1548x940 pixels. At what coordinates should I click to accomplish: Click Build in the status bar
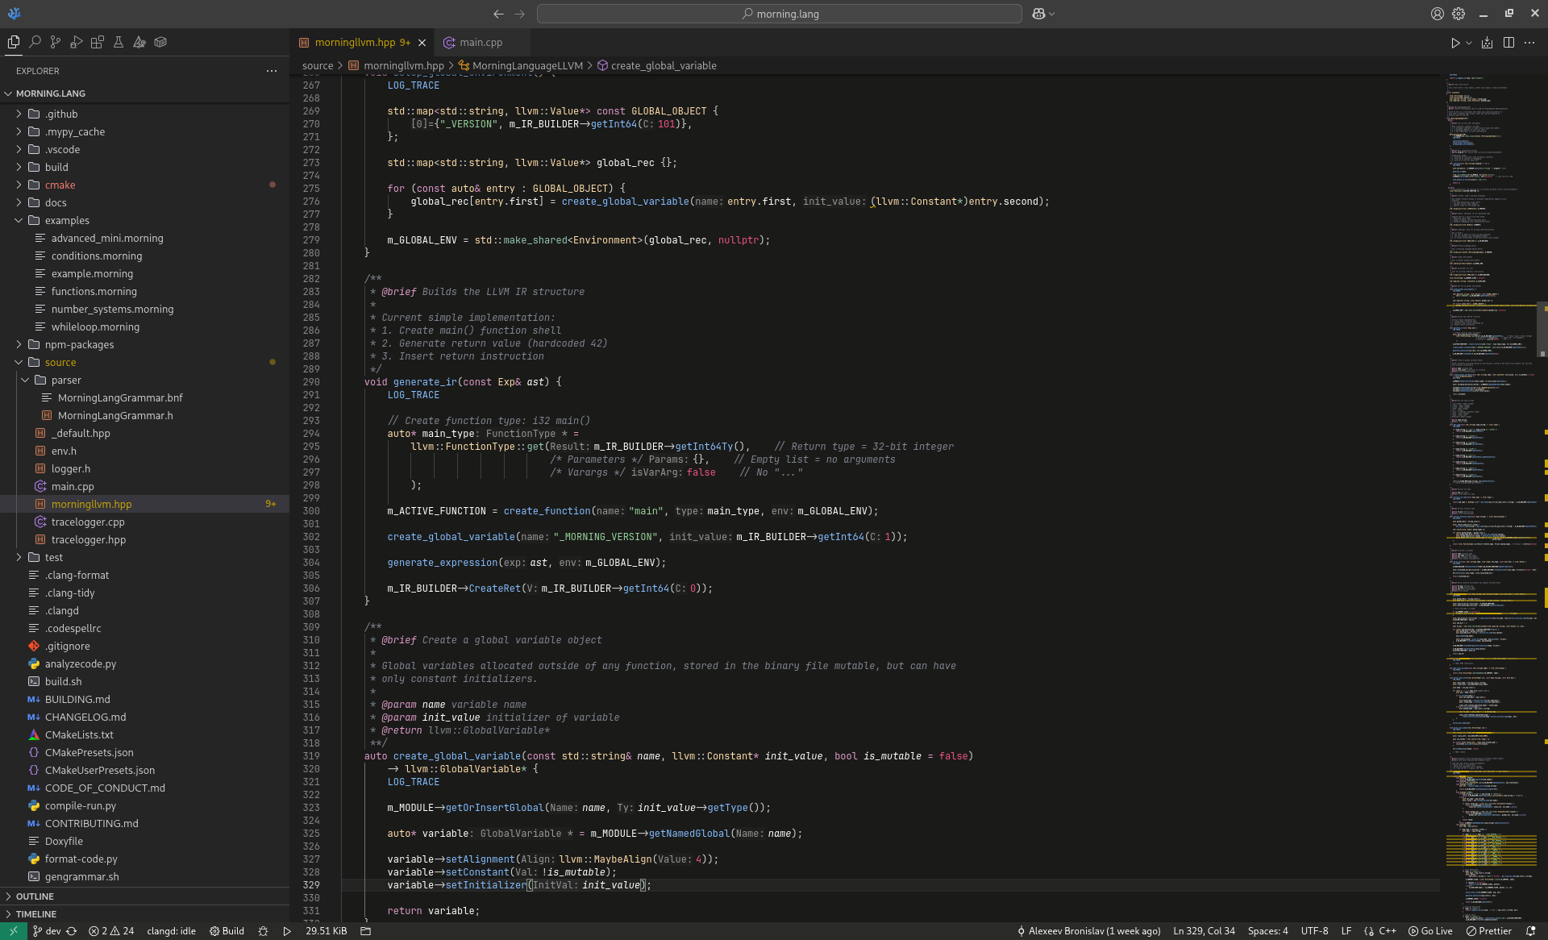pyautogui.click(x=227, y=931)
